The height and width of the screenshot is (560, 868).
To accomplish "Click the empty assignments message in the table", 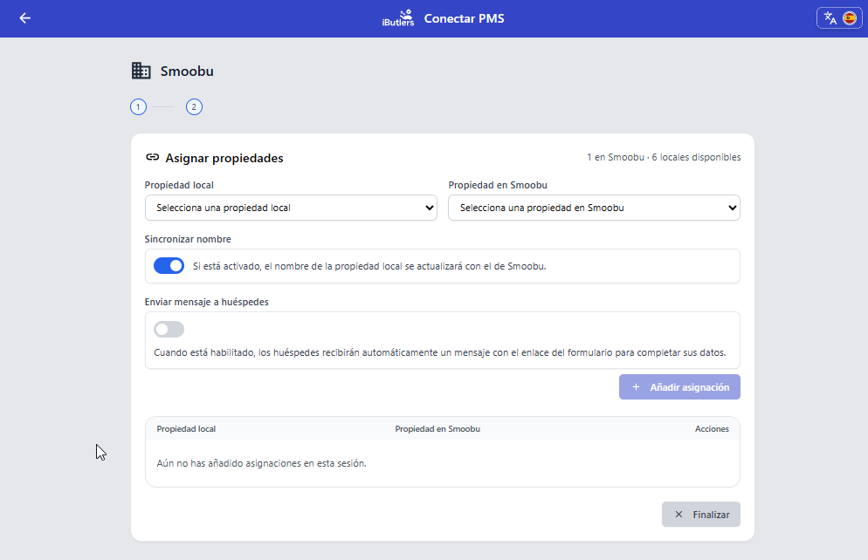I will click(261, 463).
